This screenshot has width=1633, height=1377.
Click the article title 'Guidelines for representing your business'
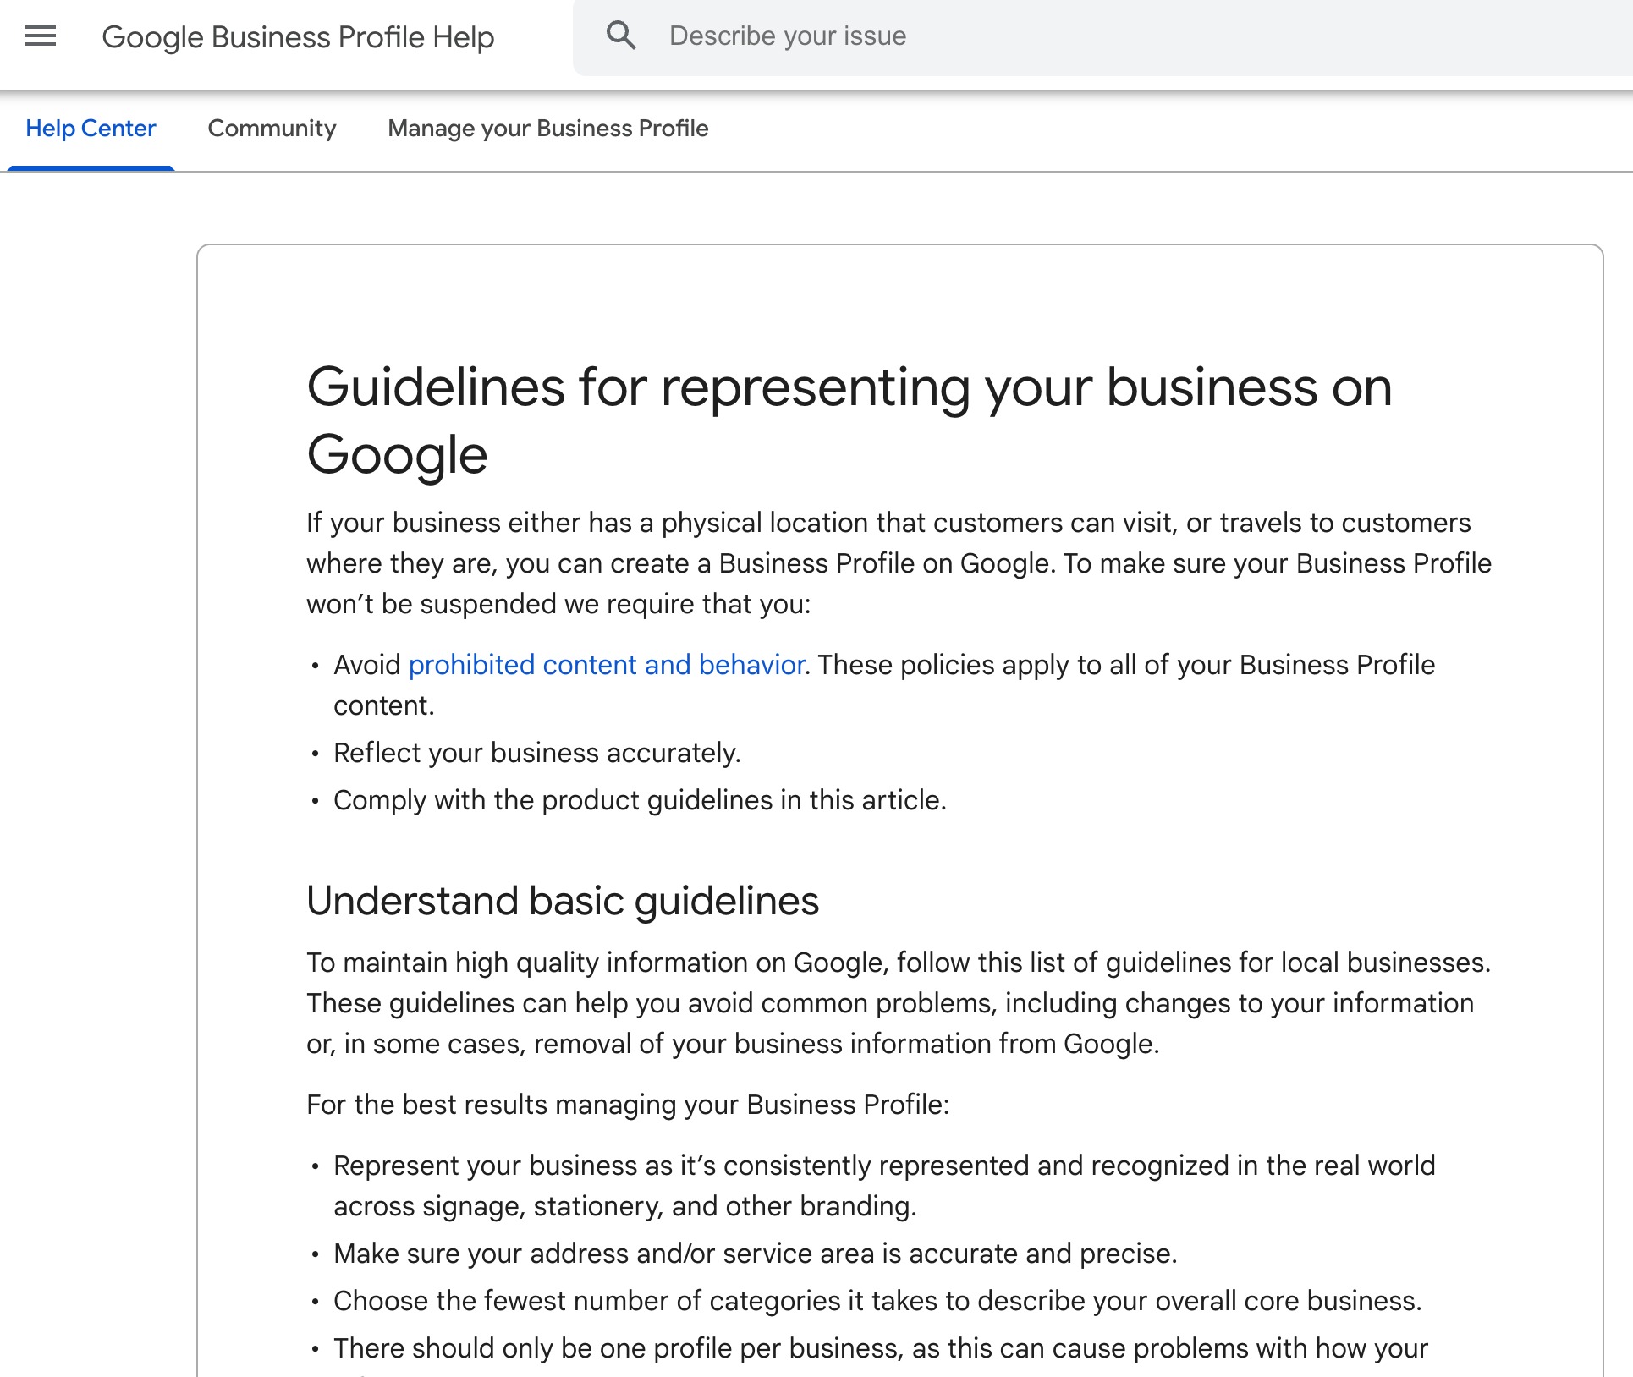(849, 420)
